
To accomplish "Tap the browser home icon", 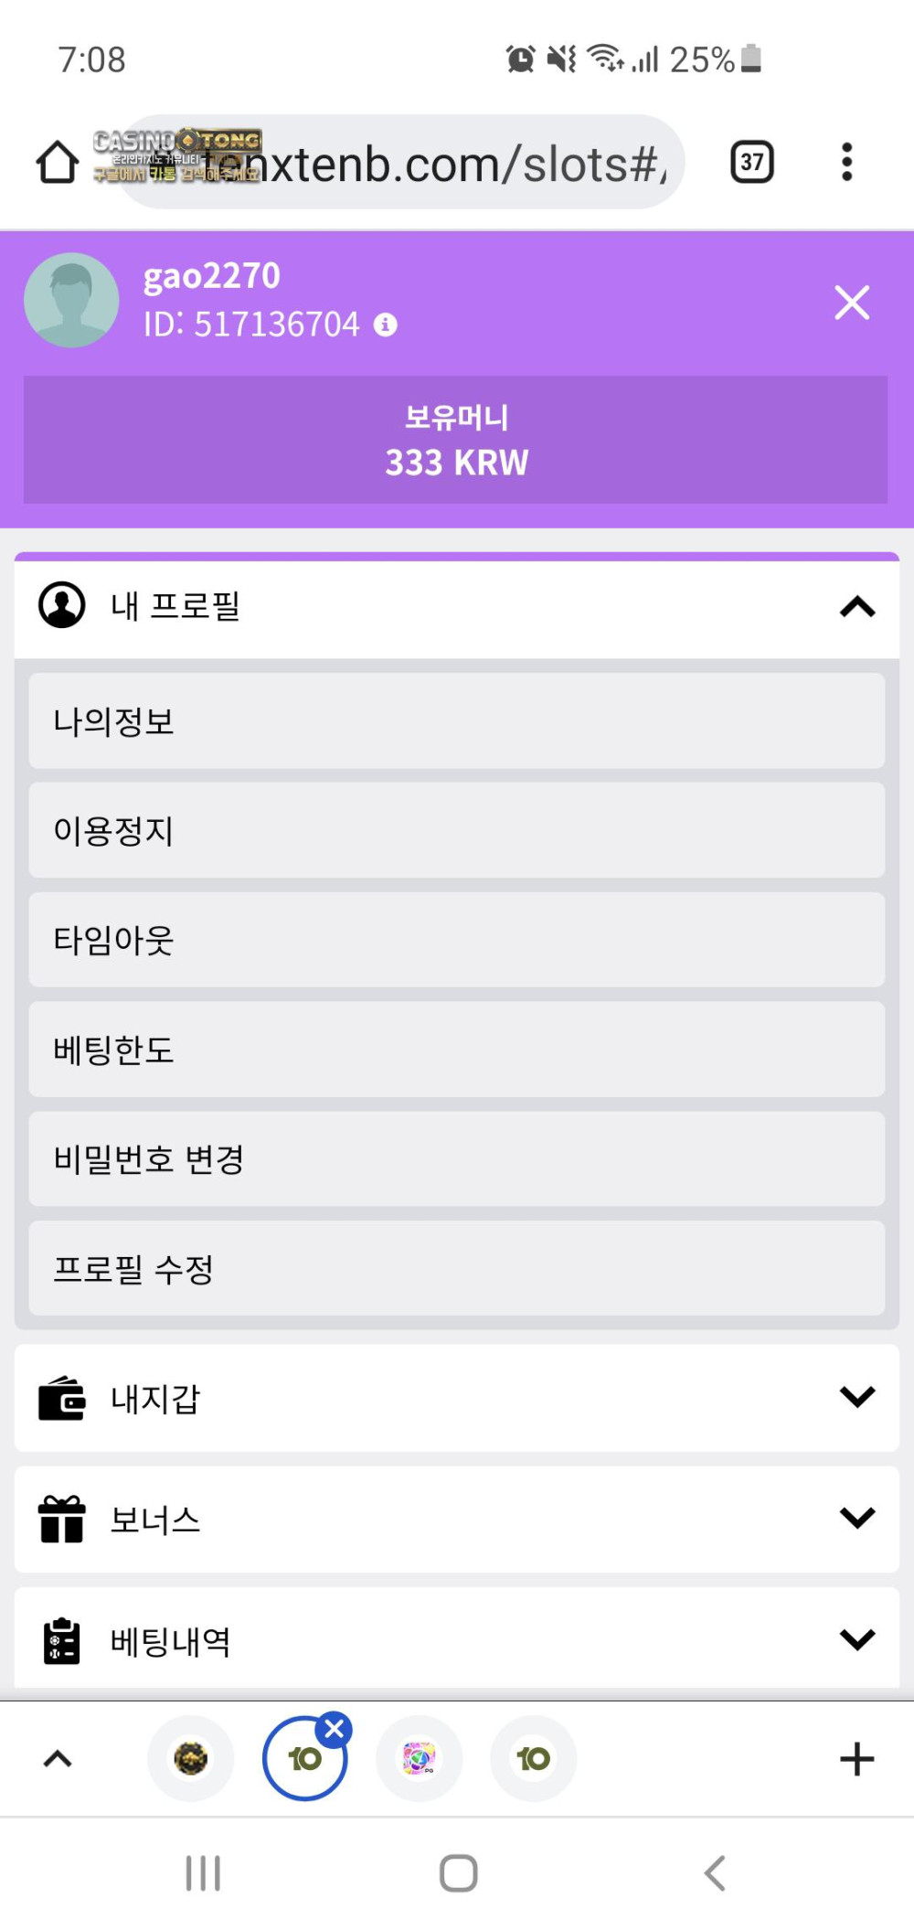I will click(x=57, y=163).
